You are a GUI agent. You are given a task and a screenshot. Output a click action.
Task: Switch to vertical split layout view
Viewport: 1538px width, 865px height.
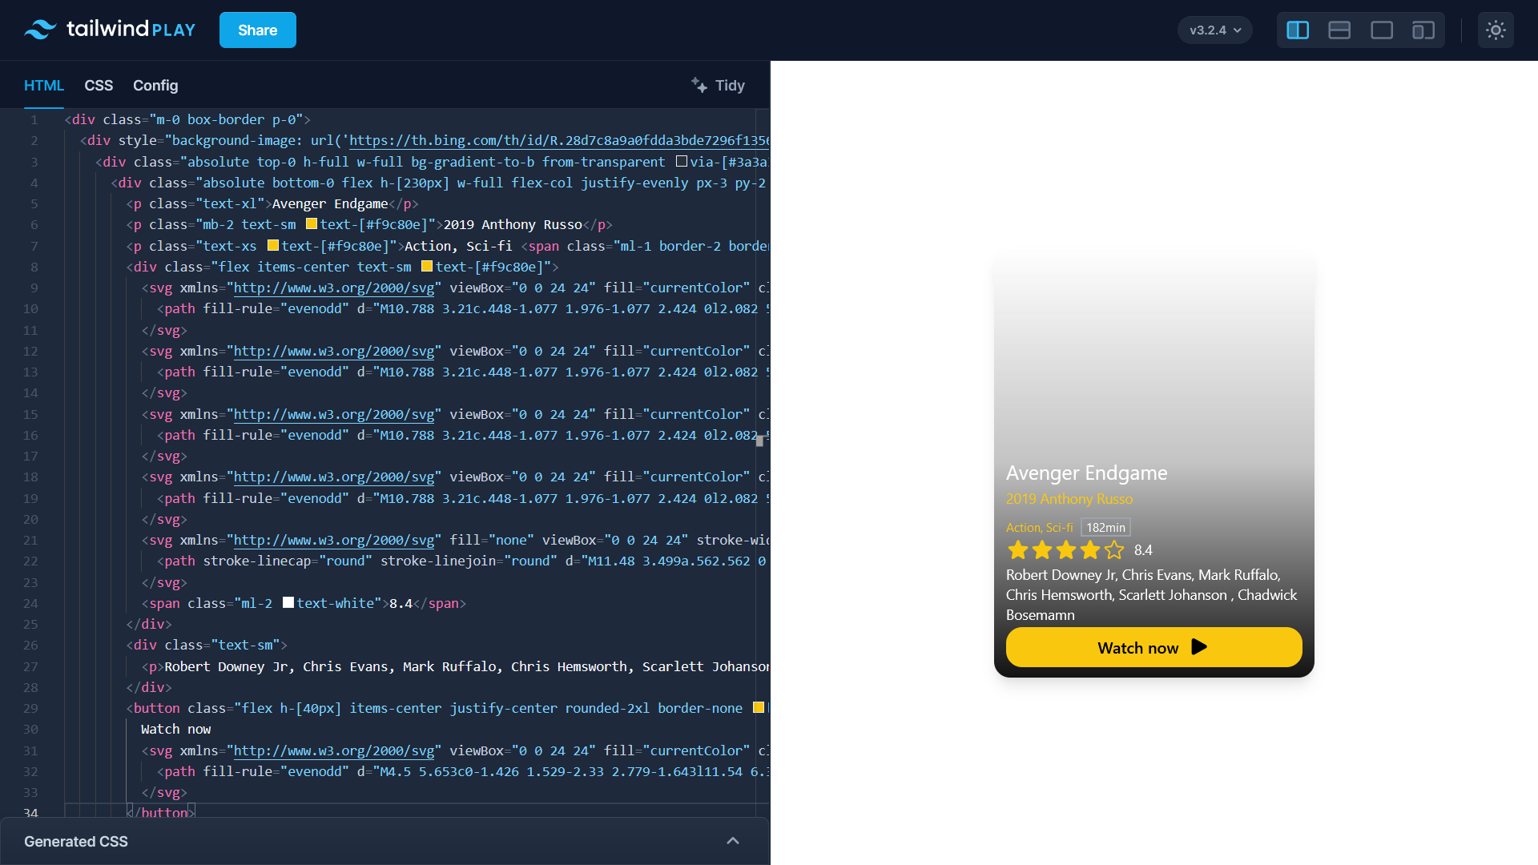[x=1298, y=30]
